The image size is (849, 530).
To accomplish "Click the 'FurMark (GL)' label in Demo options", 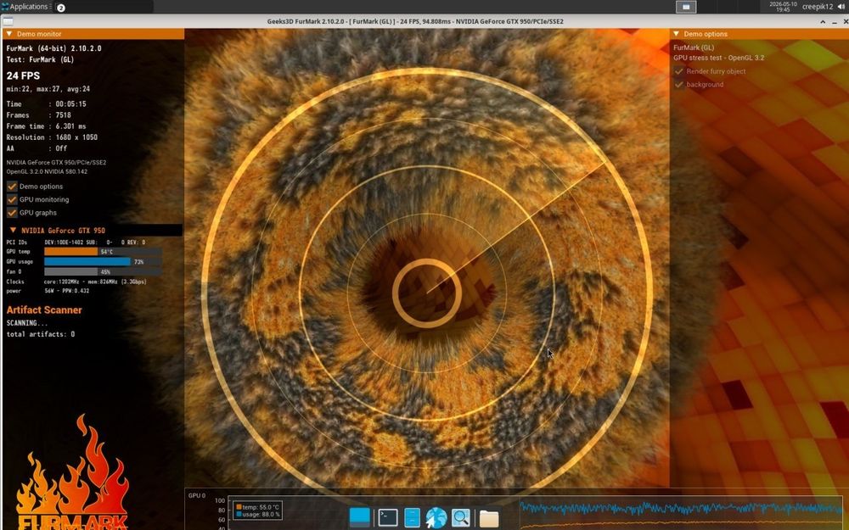I will point(694,47).
